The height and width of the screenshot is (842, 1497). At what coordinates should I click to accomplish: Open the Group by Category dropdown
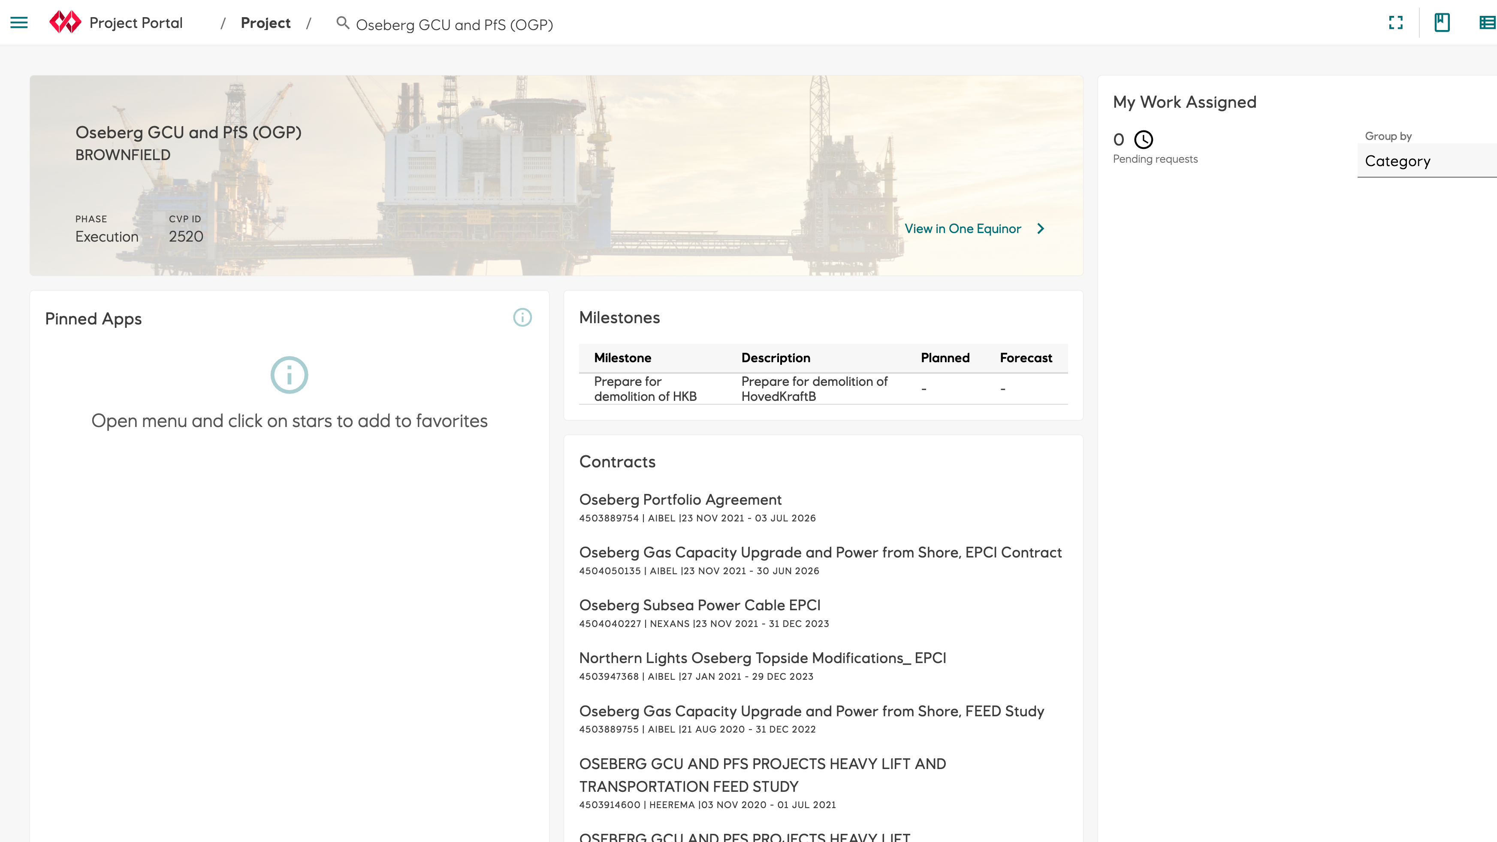point(1427,161)
